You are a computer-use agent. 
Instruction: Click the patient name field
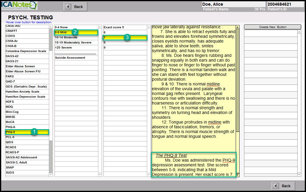(x=233, y=4)
